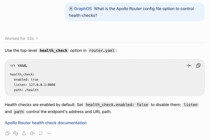This screenshot has height=140, width=211.
Task: Share the response via upload icon
Action: [24, 133]
